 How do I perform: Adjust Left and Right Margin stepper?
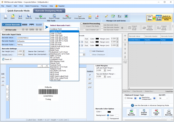[105, 70]
